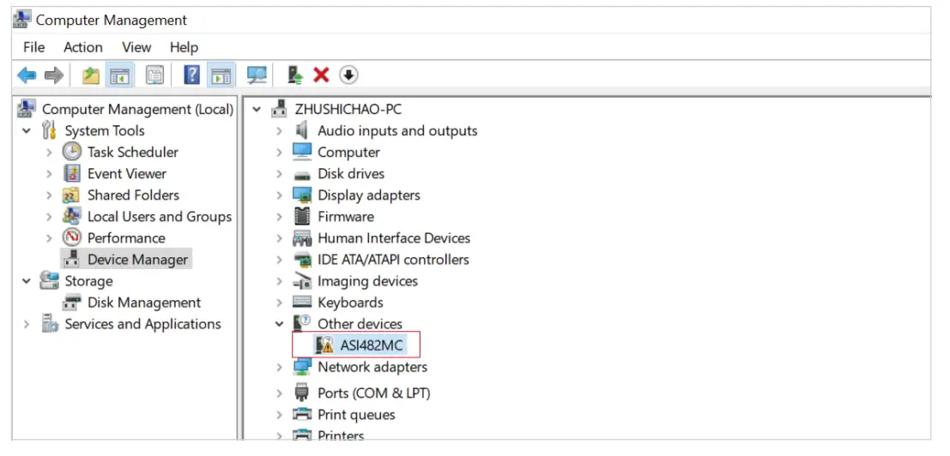Click the red X Uninstall device icon

(x=321, y=75)
